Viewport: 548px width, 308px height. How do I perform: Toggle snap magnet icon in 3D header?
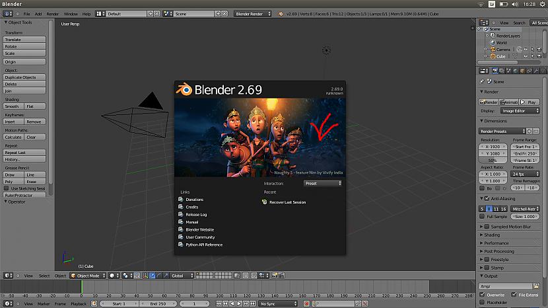click(254, 276)
